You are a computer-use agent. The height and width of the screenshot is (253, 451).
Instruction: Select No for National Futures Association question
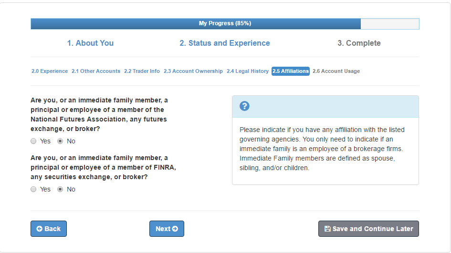coord(60,142)
